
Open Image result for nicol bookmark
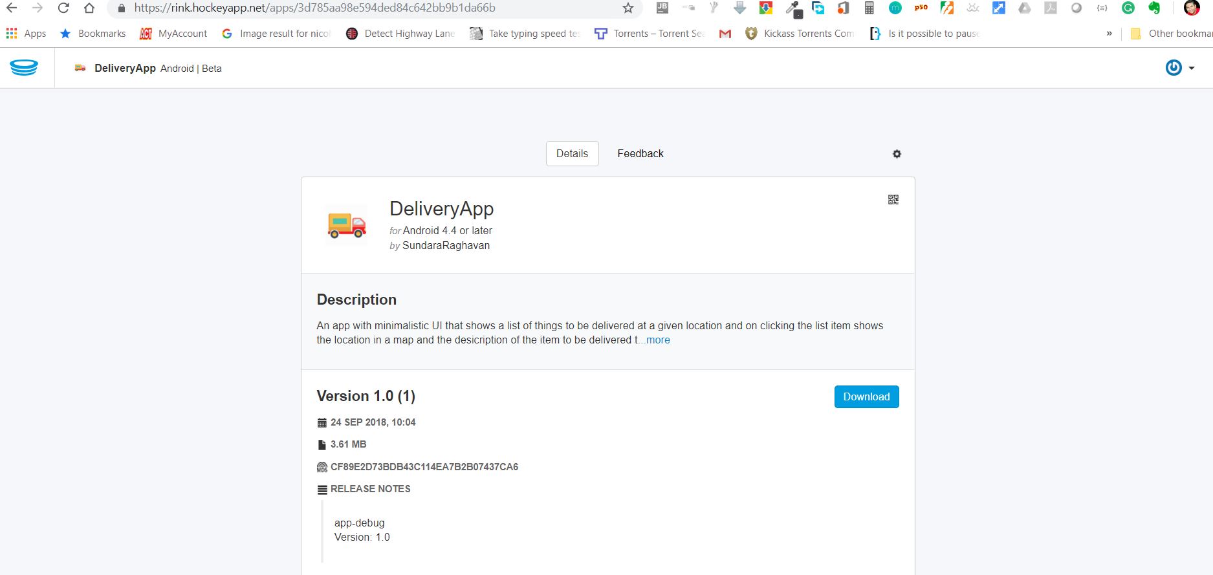(276, 34)
